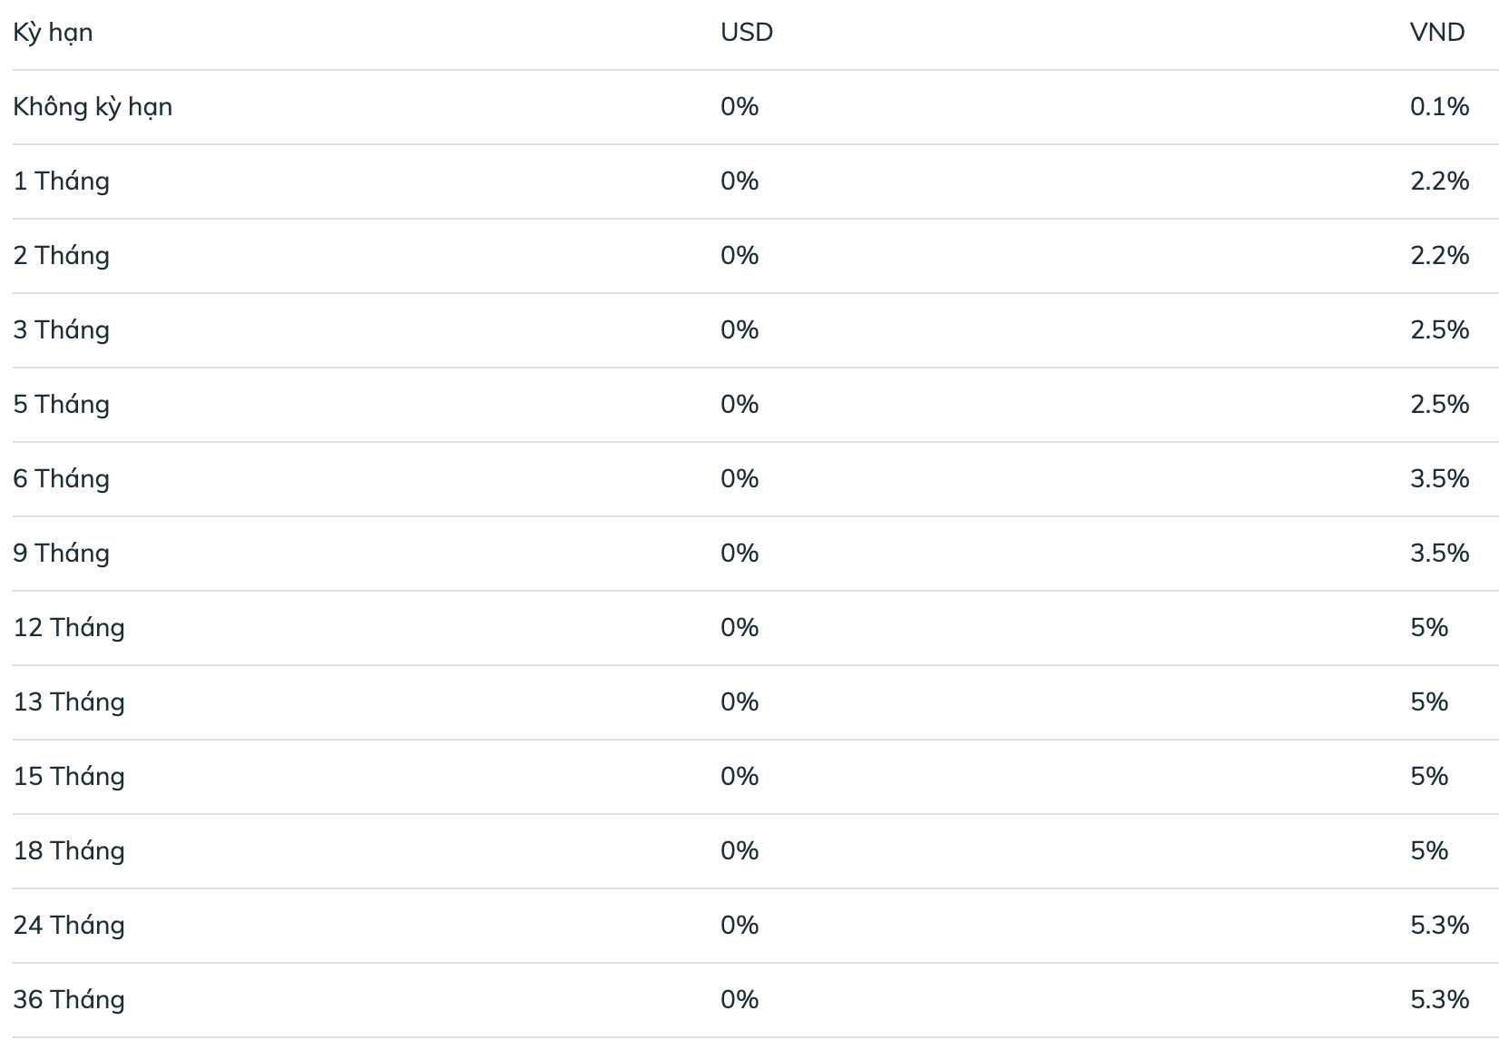Select the "6 Tháng" term label
Viewport: 1499px width, 1040px height.
(x=62, y=479)
